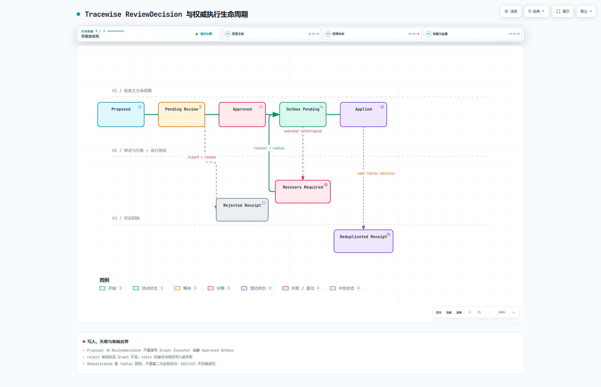Click the 01 step circle for 批准主链

pos(228,34)
